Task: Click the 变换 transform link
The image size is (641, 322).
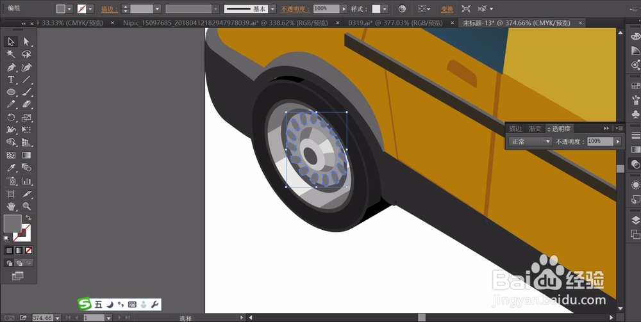Action: pyautogui.click(x=447, y=9)
